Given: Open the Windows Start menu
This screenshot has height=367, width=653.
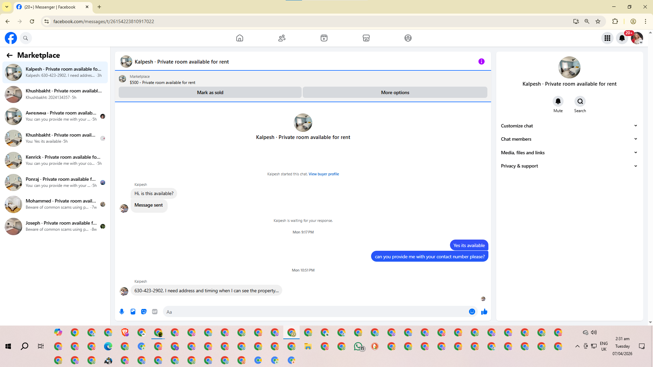Looking at the screenshot, I should click(x=8, y=346).
